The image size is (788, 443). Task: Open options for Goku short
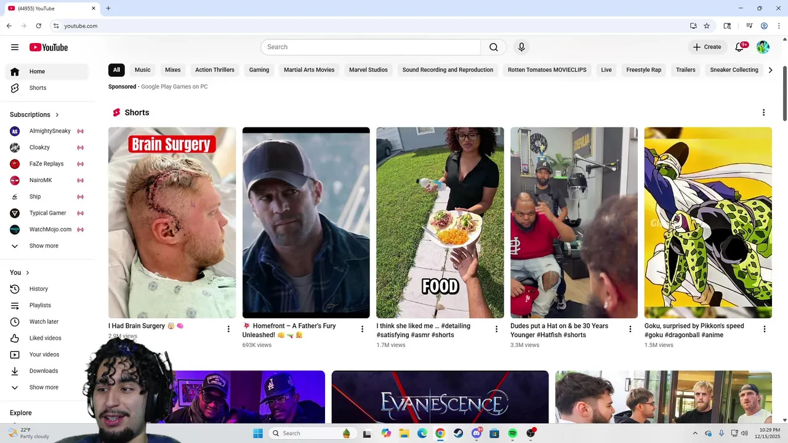[x=764, y=329]
